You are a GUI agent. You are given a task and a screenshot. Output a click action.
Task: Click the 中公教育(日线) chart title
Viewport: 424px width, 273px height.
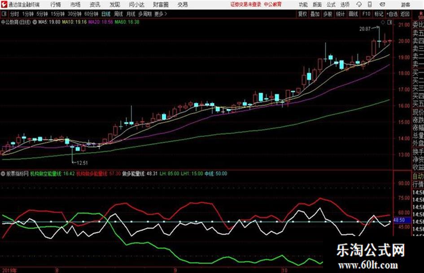(x=16, y=22)
